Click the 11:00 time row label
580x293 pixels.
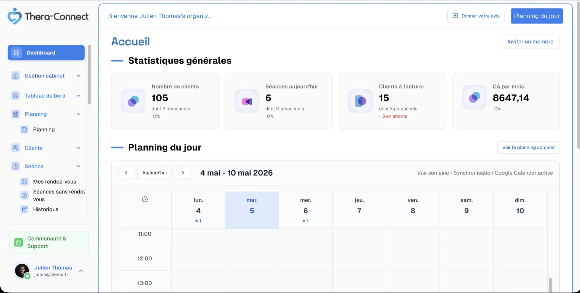point(144,234)
